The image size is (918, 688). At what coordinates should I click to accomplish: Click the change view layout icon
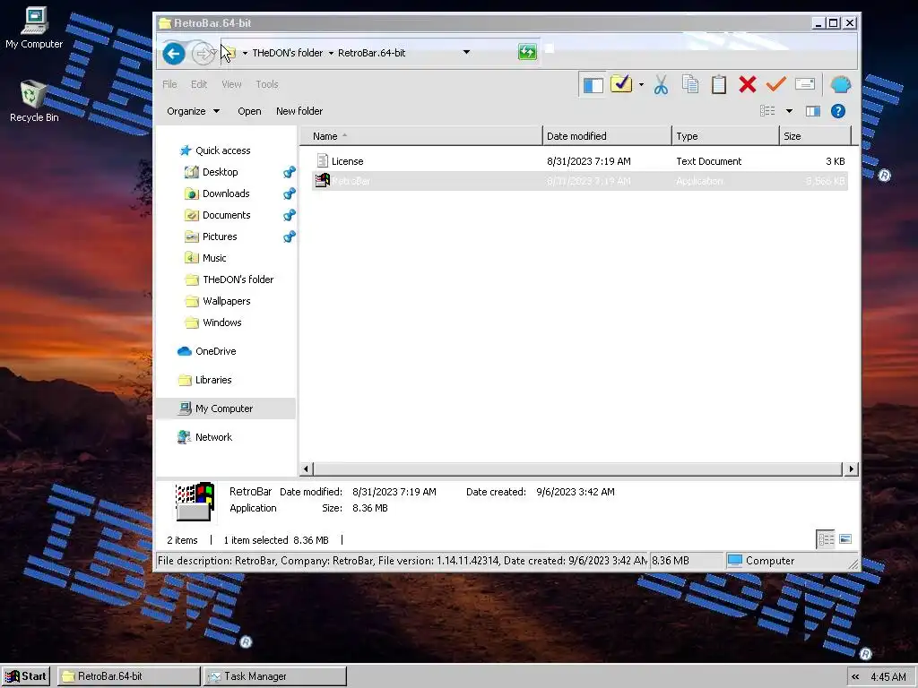pyautogui.click(x=767, y=111)
